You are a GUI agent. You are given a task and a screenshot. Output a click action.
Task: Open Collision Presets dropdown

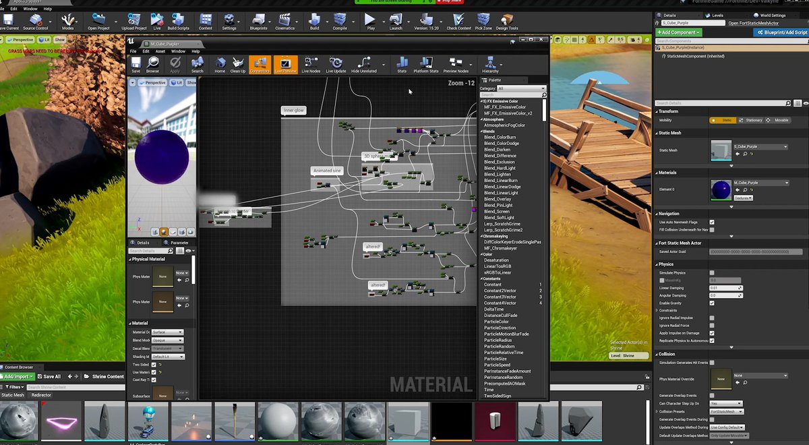(x=726, y=411)
